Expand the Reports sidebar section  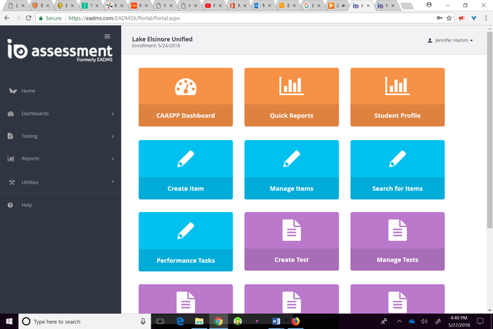(61, 159)
